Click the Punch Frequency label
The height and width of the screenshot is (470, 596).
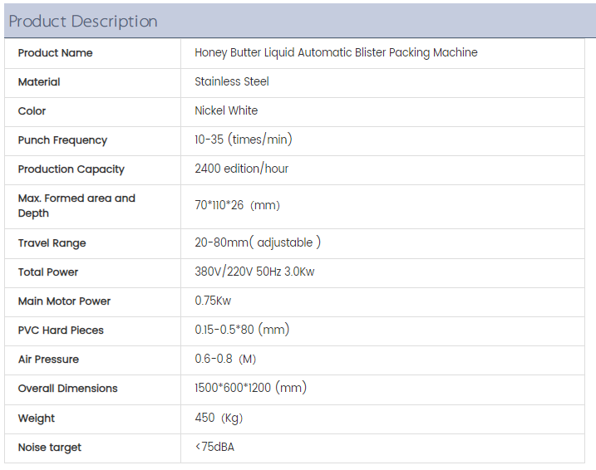pos(62,140)
